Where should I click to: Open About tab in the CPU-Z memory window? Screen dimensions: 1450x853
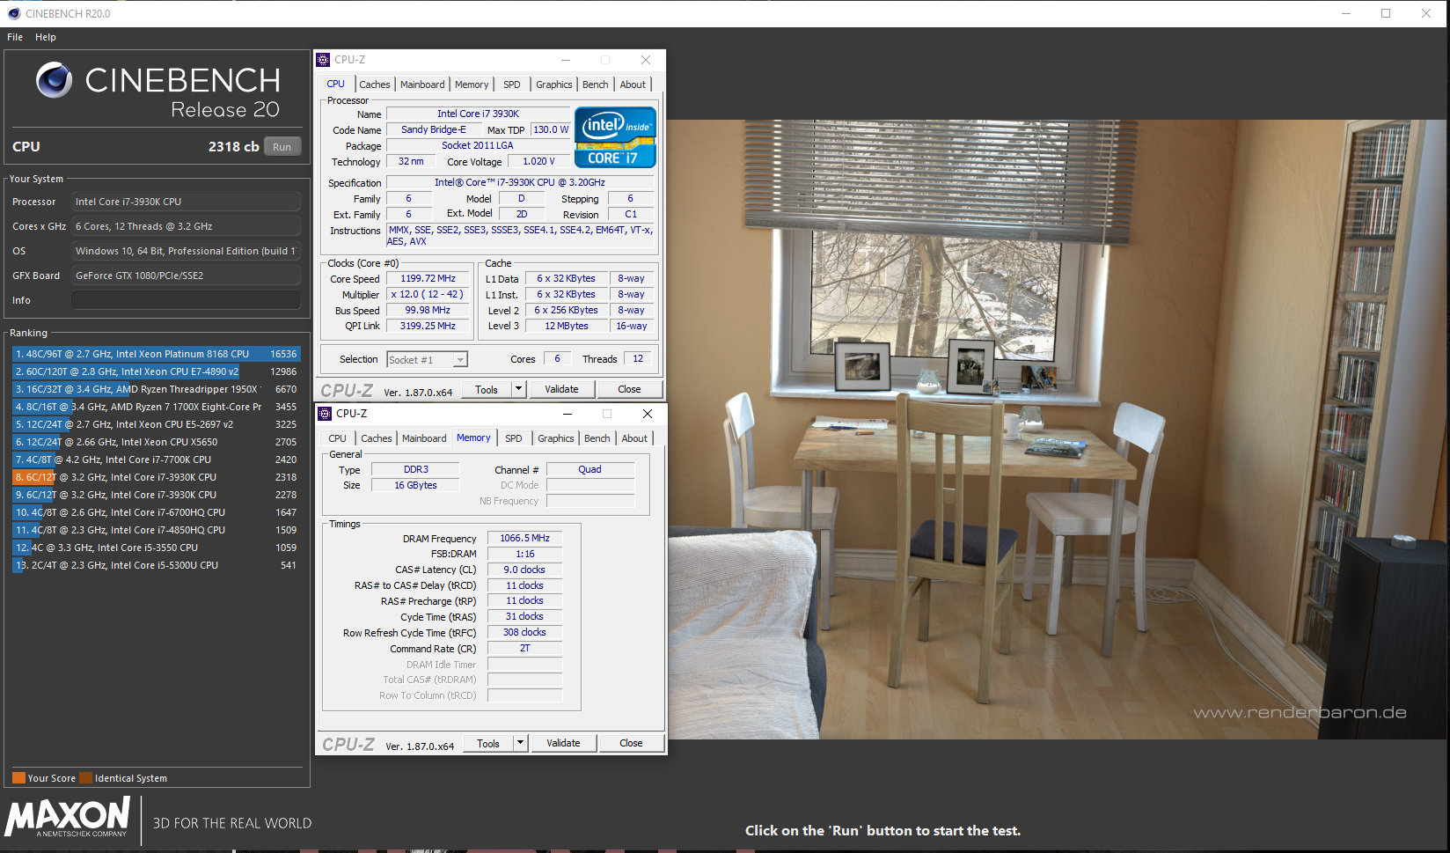coord(634,438)
